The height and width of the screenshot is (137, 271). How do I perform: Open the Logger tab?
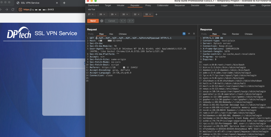(224, 6)
